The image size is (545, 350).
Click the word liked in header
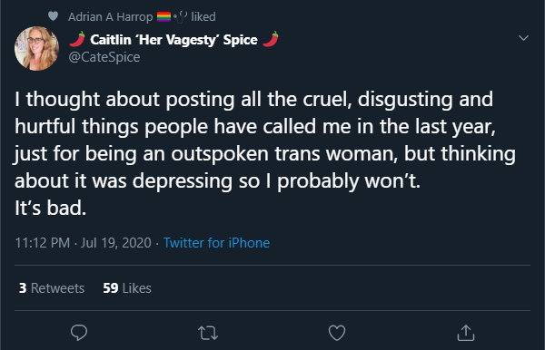pyautogui.click(x=203, y=16)
